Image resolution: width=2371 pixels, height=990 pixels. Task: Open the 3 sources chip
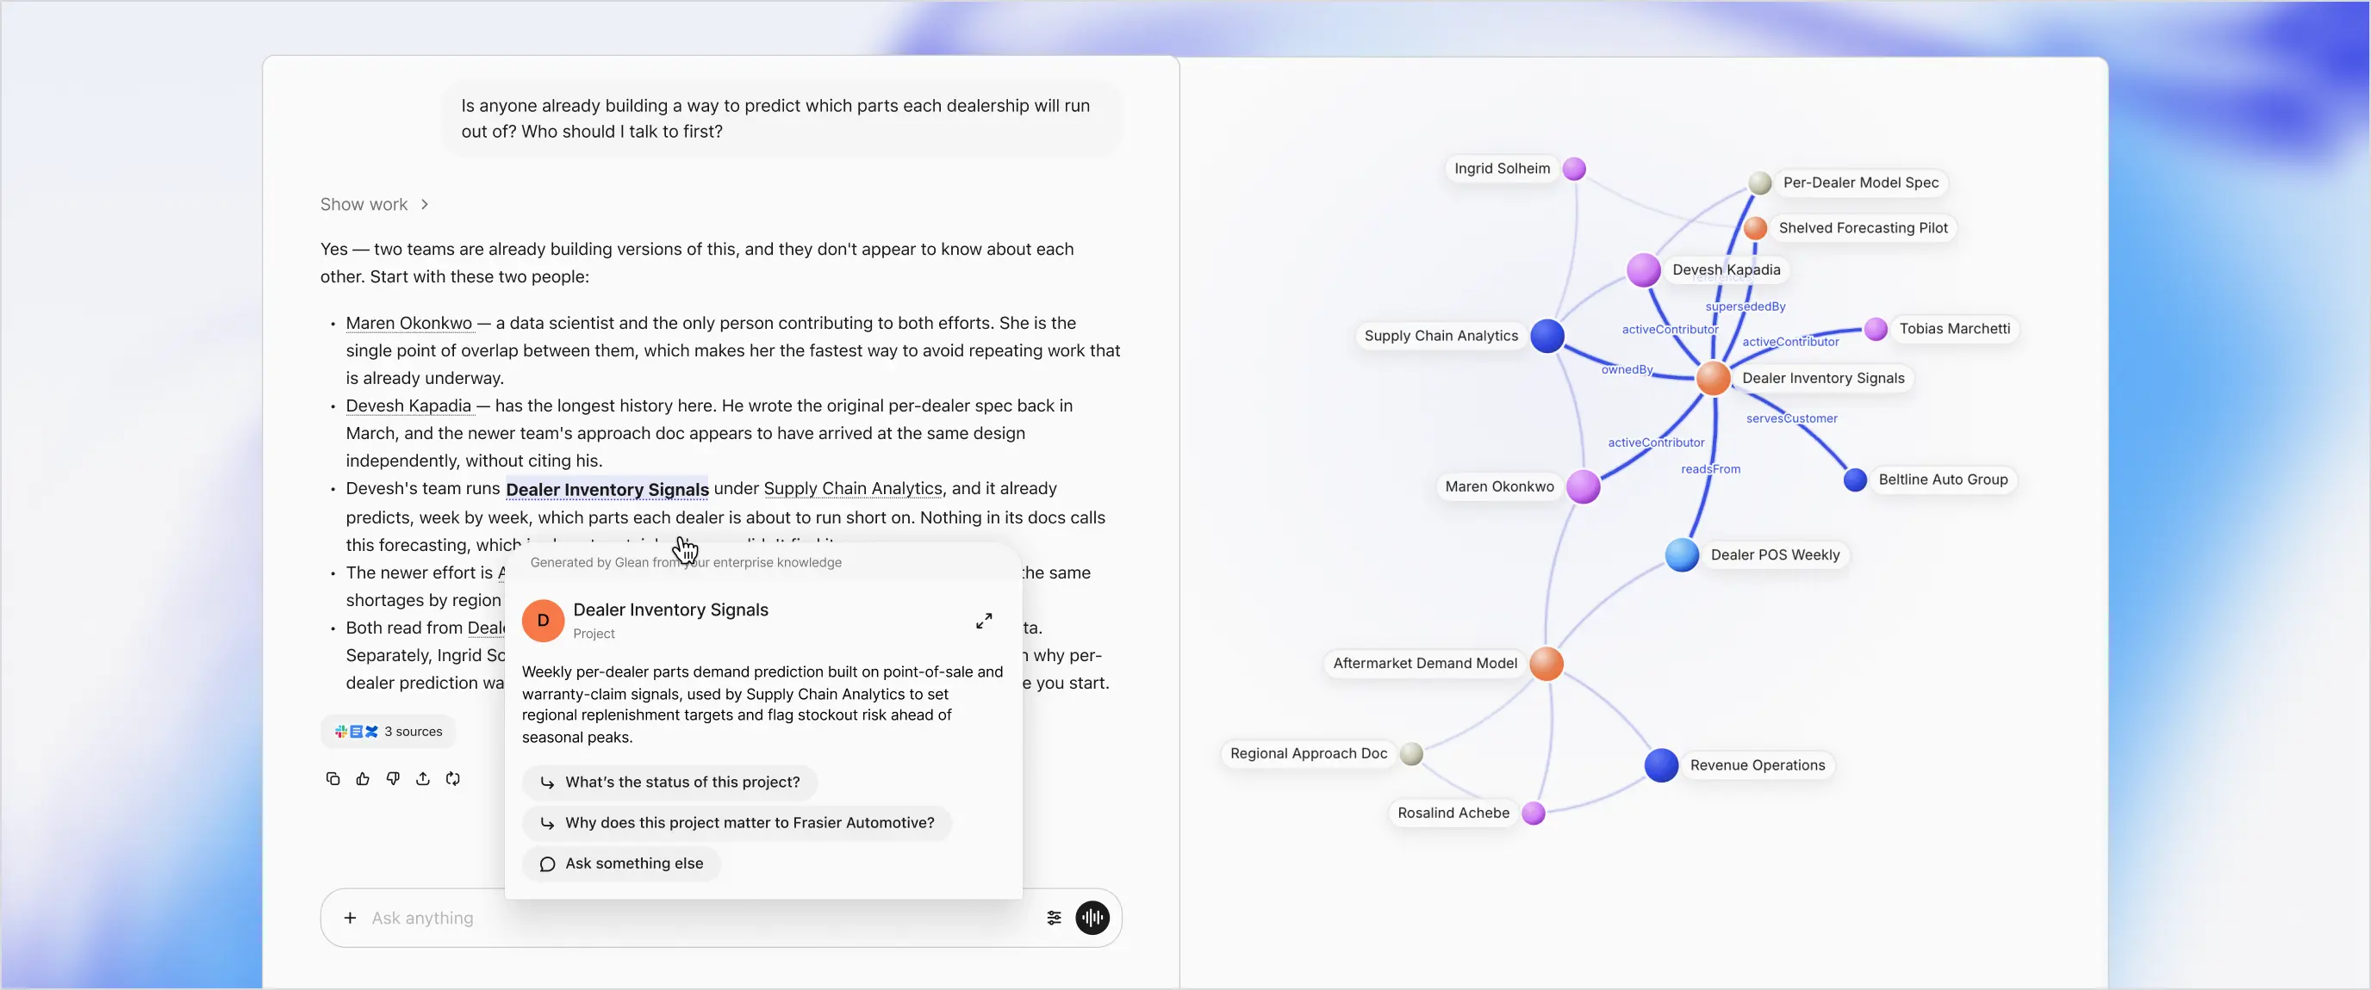click(388, 732)
